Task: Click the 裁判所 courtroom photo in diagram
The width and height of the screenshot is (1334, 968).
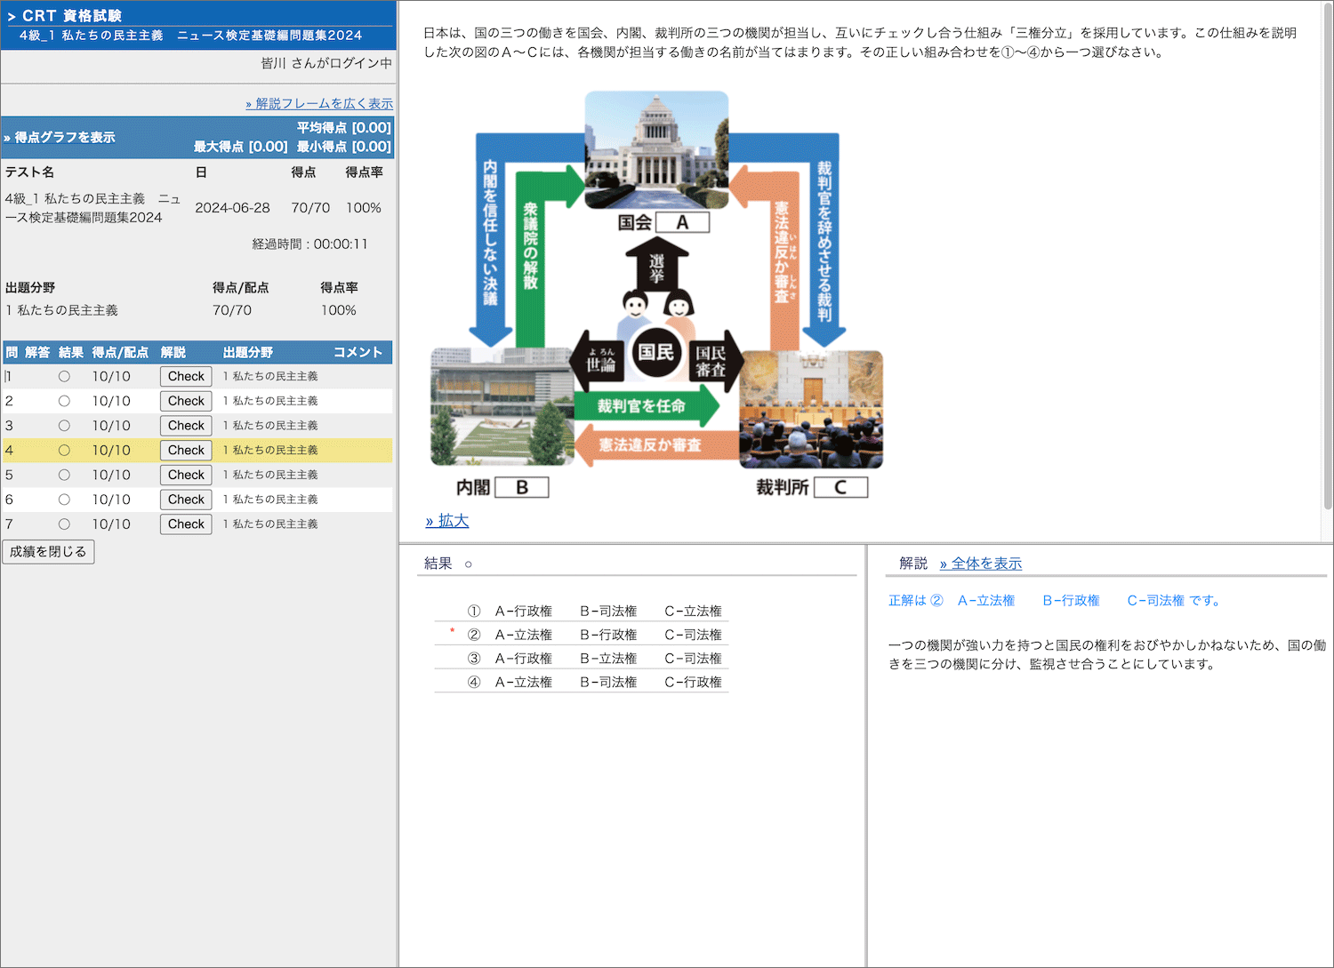Action: pyautogui.click(x=811, y=409)
